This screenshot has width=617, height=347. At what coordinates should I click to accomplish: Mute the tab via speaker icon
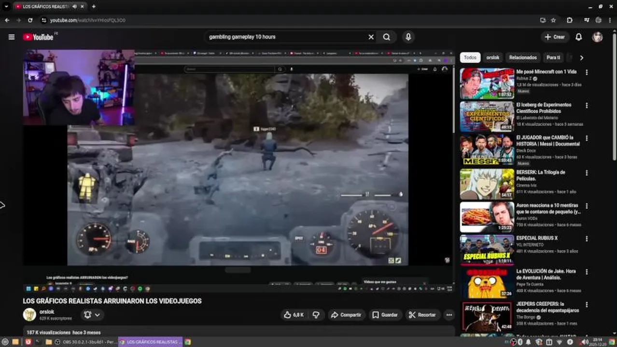point(74,7)
